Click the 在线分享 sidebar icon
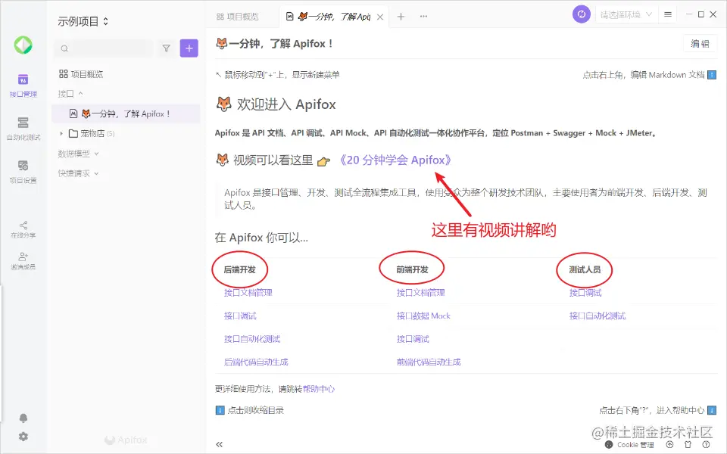 pyautogui.click(x=23, y=227)
